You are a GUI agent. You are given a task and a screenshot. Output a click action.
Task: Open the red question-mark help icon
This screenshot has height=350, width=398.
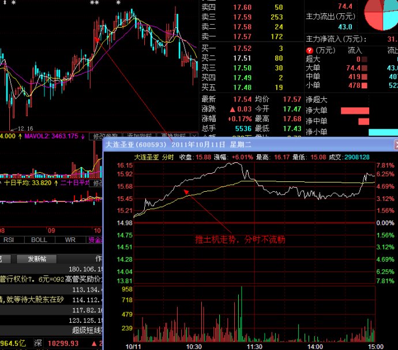(x=309, y=50)
